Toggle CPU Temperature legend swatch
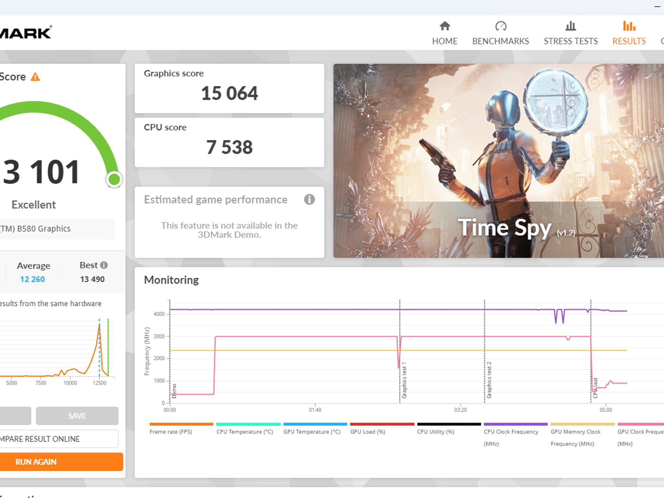The height and width of the screenshot is (498, 664). point(248,424)
